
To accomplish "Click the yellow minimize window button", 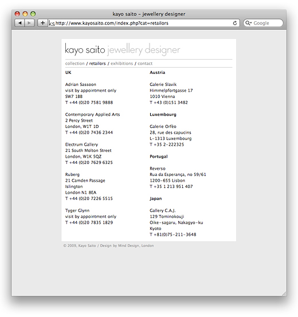I will (x=25, y=14).
